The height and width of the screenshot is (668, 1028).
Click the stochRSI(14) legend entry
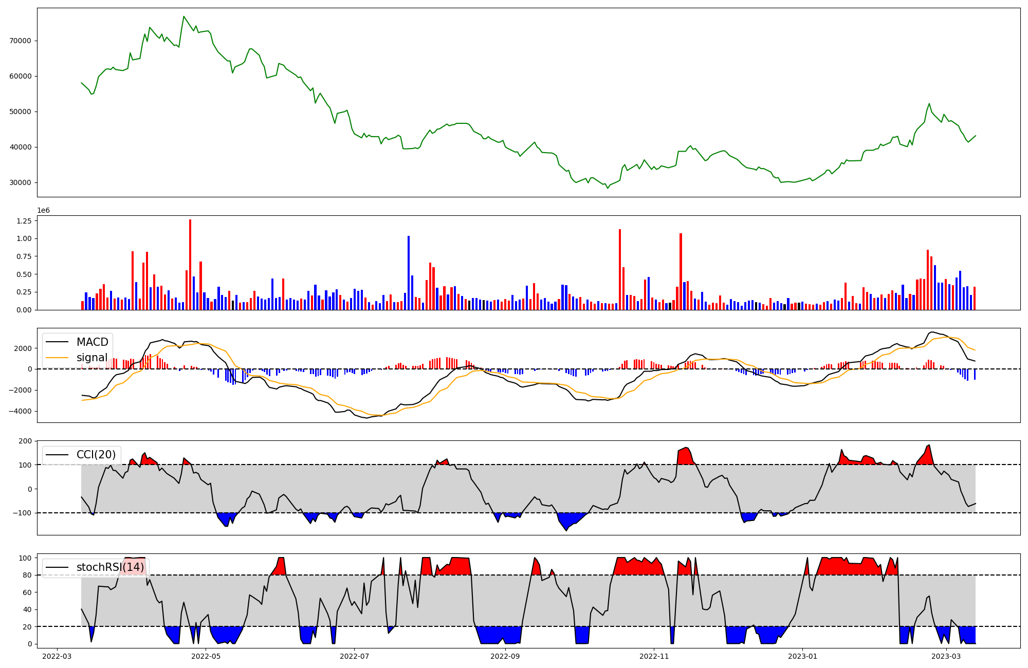pyautogui.click(x=110, y=567)
